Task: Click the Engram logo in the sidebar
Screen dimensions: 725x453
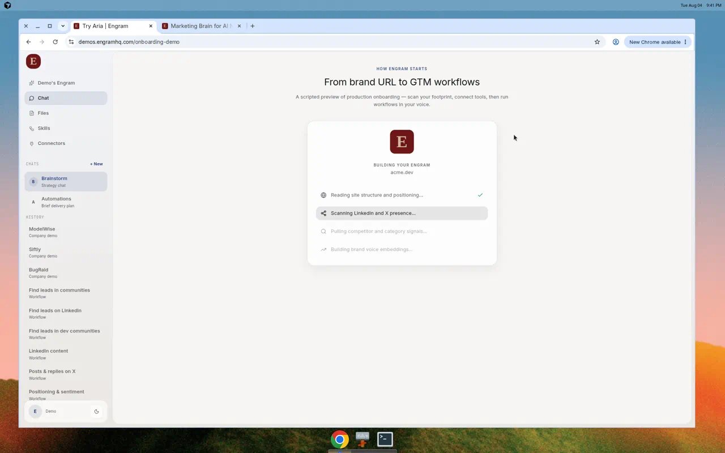Action: point(33,61)
